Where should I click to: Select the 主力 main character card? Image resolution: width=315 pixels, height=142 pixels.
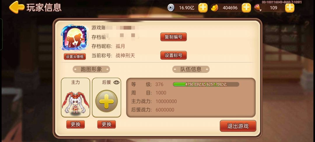point(76,98)
